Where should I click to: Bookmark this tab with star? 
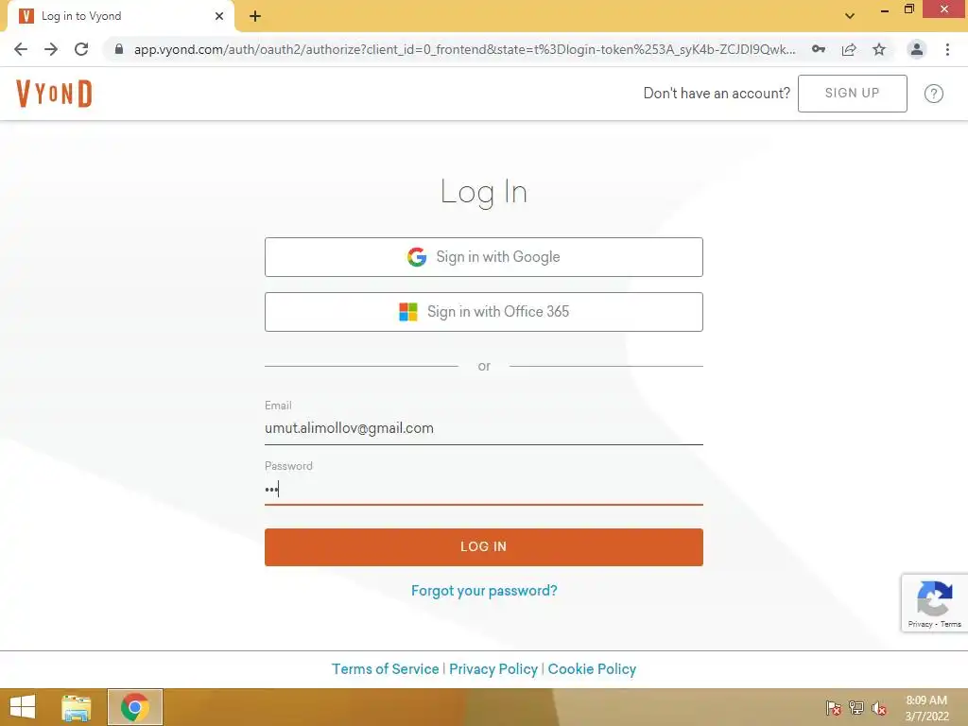tap(879, 49)
